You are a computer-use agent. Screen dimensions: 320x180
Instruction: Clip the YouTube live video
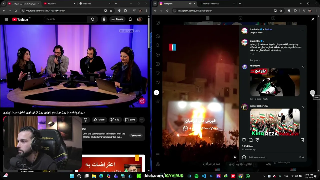(115, 120)
